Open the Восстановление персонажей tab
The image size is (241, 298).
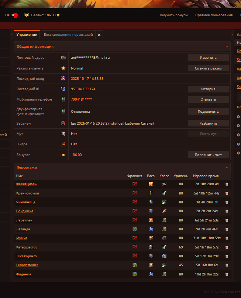point(68,35)
